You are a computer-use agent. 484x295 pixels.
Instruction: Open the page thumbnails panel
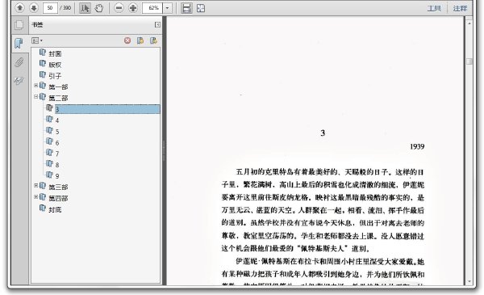(19, 25)
